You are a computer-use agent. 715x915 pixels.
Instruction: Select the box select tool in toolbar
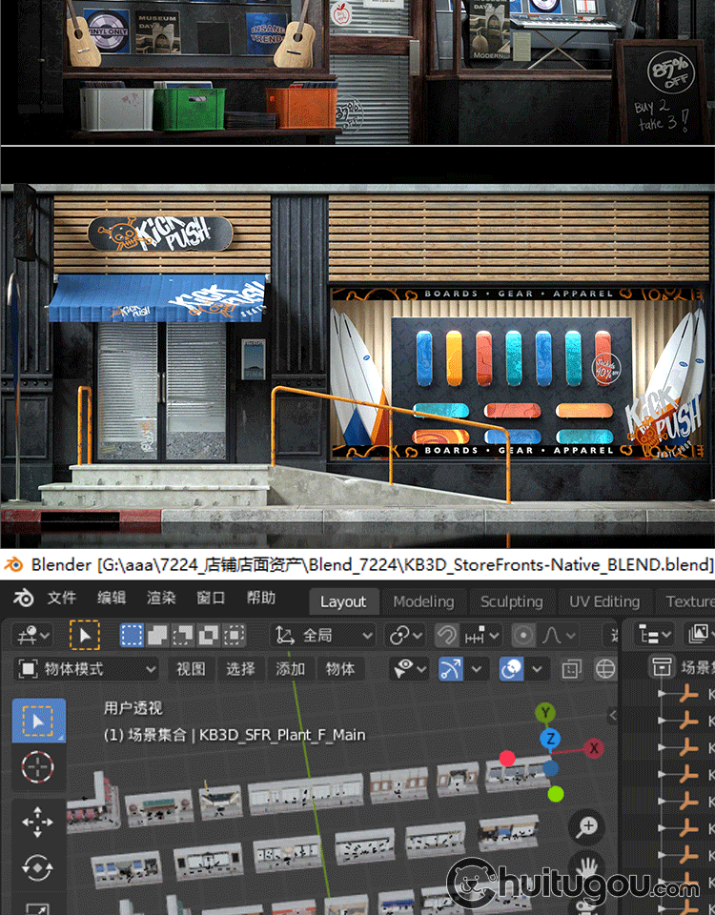coord(38,721)
